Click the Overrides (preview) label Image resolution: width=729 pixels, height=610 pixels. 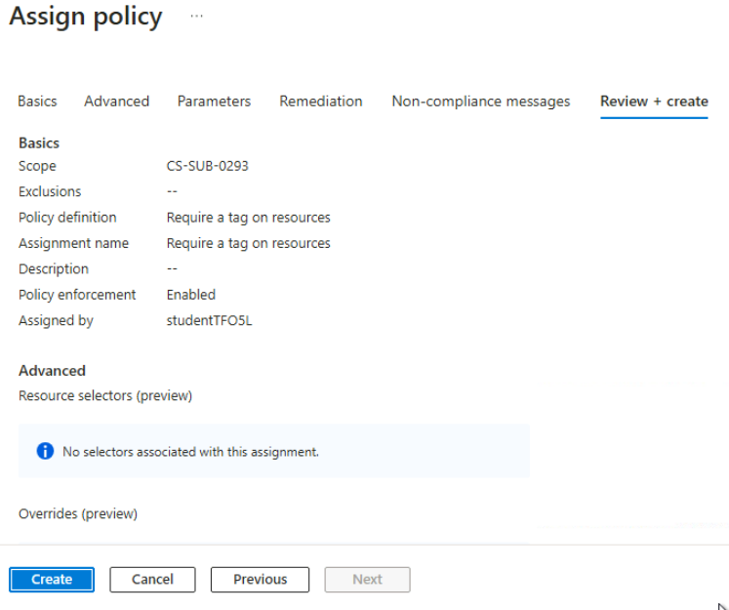click(x=78, y=513)
